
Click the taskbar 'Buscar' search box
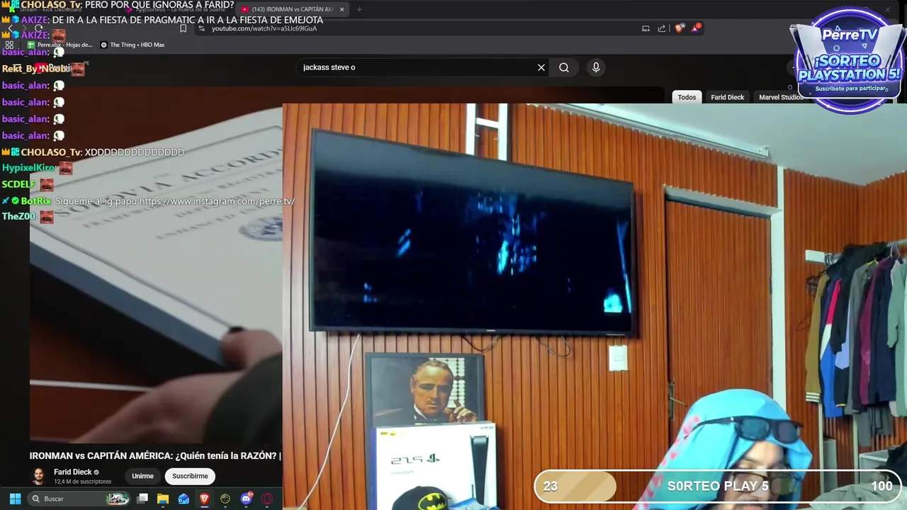pos(79,499)
